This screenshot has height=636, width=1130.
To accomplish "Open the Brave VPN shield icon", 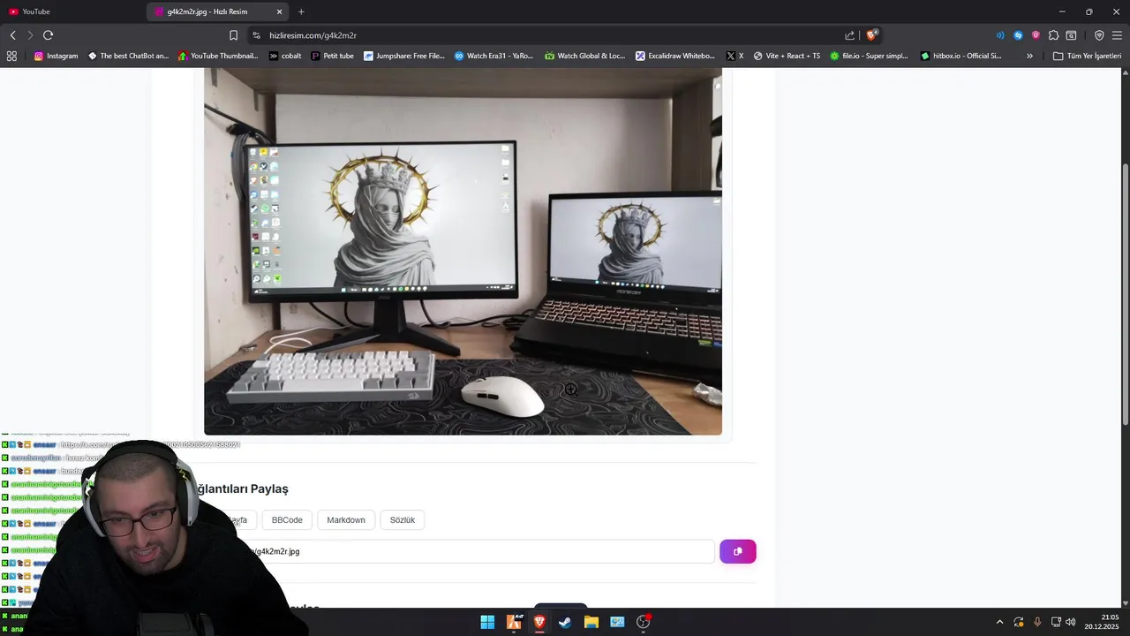I will (1099, 35).
